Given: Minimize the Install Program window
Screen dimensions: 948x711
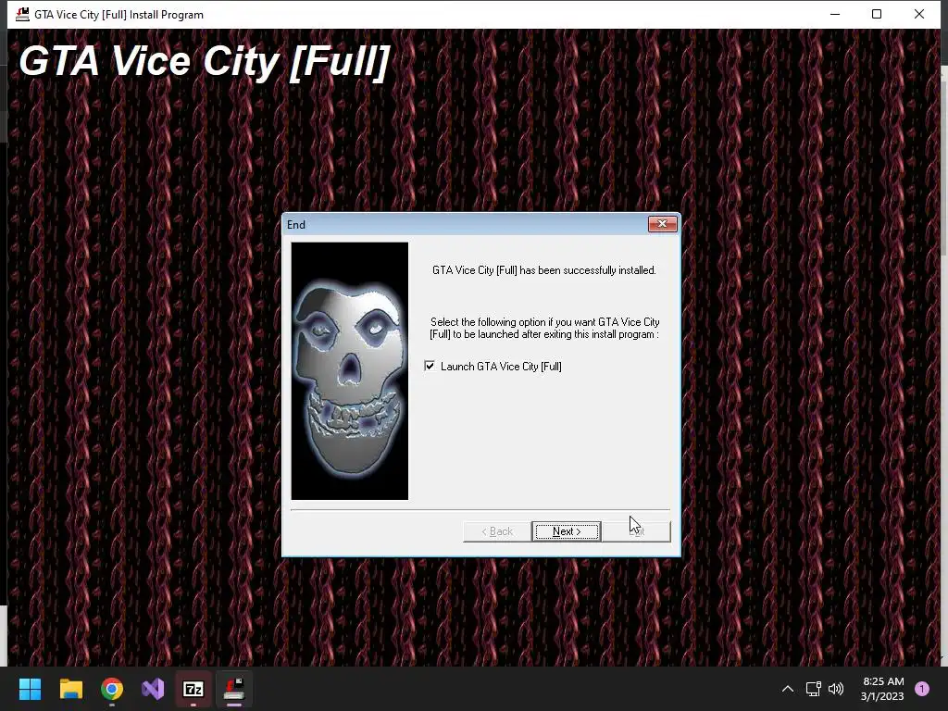Looking at the screenshot, I should pyautogui.click(x=835, y=14).
